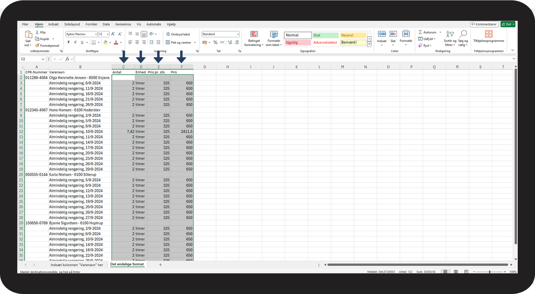
Task: Click the Klip scissors icon
Action: 37,32
